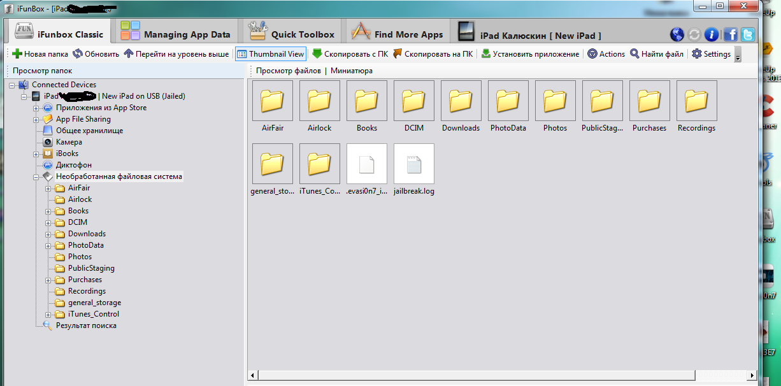Expand the iTunes_Control tree folder
This screenshot has height=386, width=781.
[x=48, y=314]
